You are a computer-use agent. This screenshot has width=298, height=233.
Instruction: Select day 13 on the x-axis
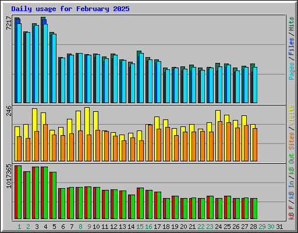[122, 227]
